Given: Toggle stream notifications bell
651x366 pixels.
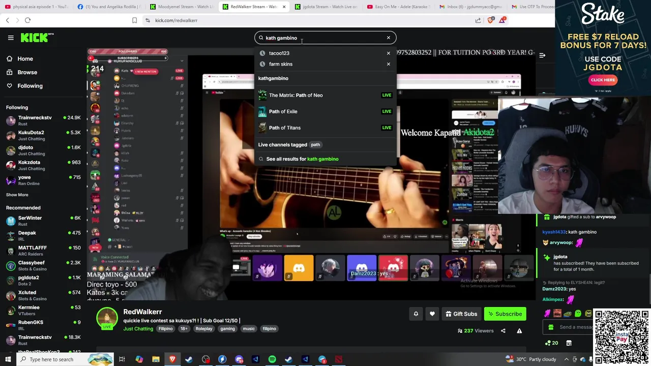Looking at the screenshot, I should (416, 314).
